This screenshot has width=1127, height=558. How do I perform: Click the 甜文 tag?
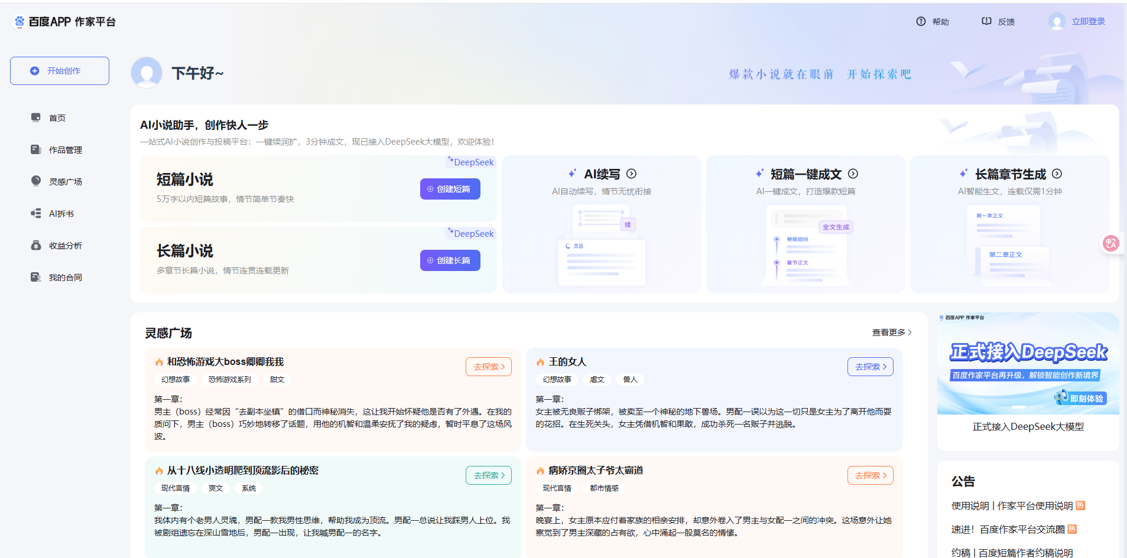[x=277, y=380]
